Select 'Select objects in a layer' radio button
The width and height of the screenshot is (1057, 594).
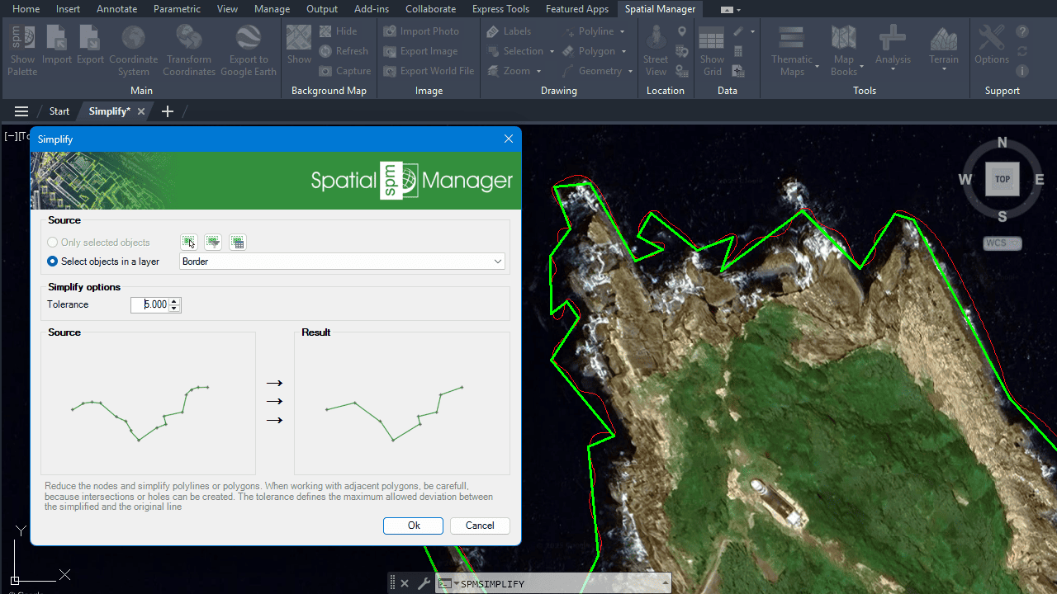[54, 262]
